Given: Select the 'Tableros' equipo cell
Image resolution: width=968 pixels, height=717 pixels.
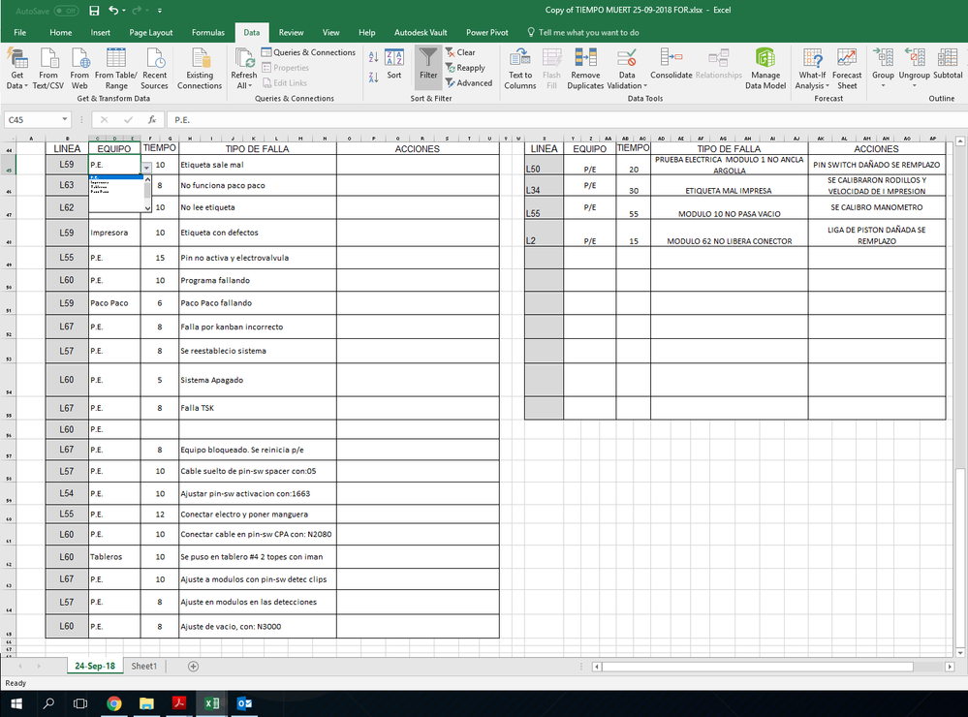Looking at the screenshot, I should pyautogui.click(x=115, y=556).
